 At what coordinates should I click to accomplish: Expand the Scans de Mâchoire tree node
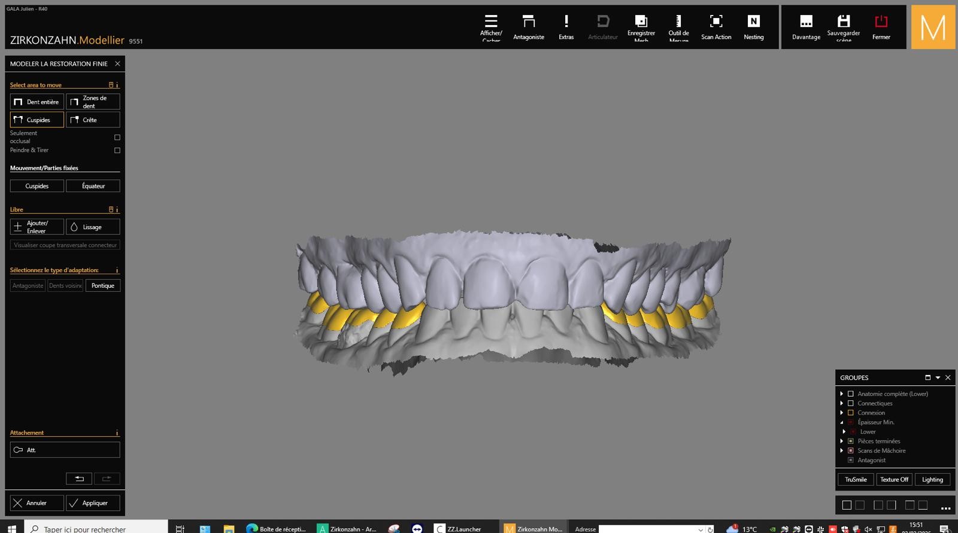tap(841, 450)
